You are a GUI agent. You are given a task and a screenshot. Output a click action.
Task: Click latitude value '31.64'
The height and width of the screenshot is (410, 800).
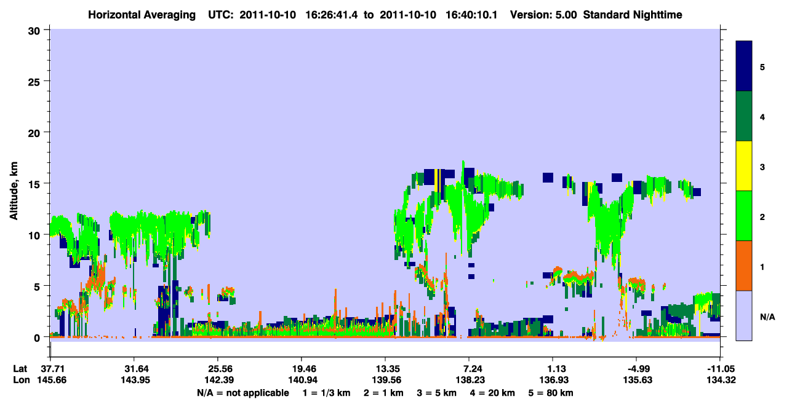134,369
